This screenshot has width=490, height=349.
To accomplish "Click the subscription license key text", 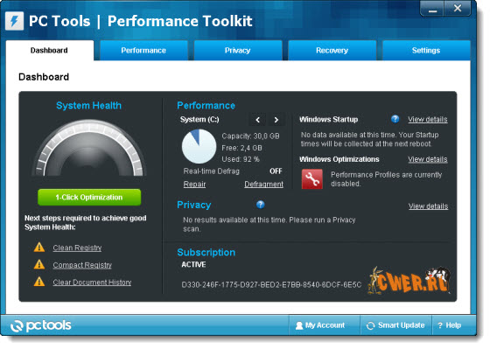I will click(x=271, y=284).
